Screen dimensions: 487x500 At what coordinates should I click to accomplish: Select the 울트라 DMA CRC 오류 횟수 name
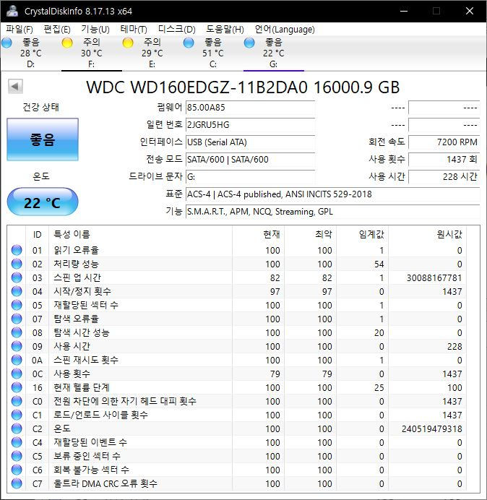105,483
